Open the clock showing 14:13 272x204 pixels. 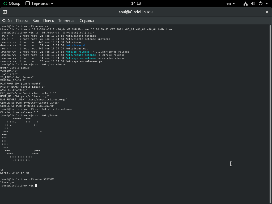click(136, 3)
